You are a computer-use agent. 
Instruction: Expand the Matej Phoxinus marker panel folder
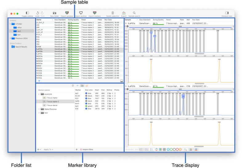click(39, 109)
